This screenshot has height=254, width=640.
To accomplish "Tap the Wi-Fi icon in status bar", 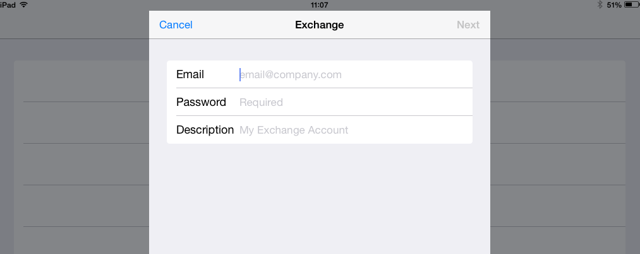I will (24, 4).
